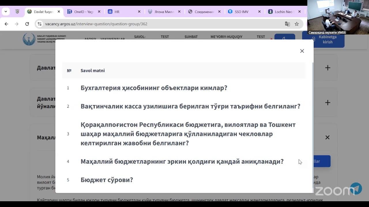This screenshot has height=207, width=369.
Task: Close the OneID tab
Action: click(x=99, y=12)
